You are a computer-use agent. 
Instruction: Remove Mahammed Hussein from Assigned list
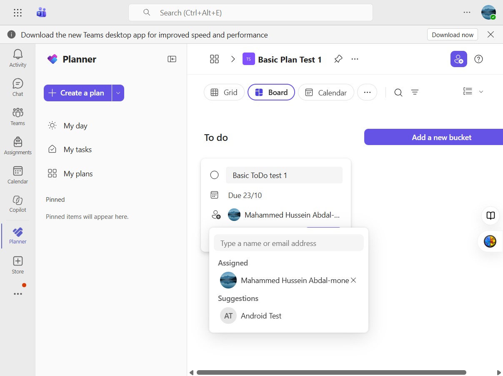tap(353, 281)
